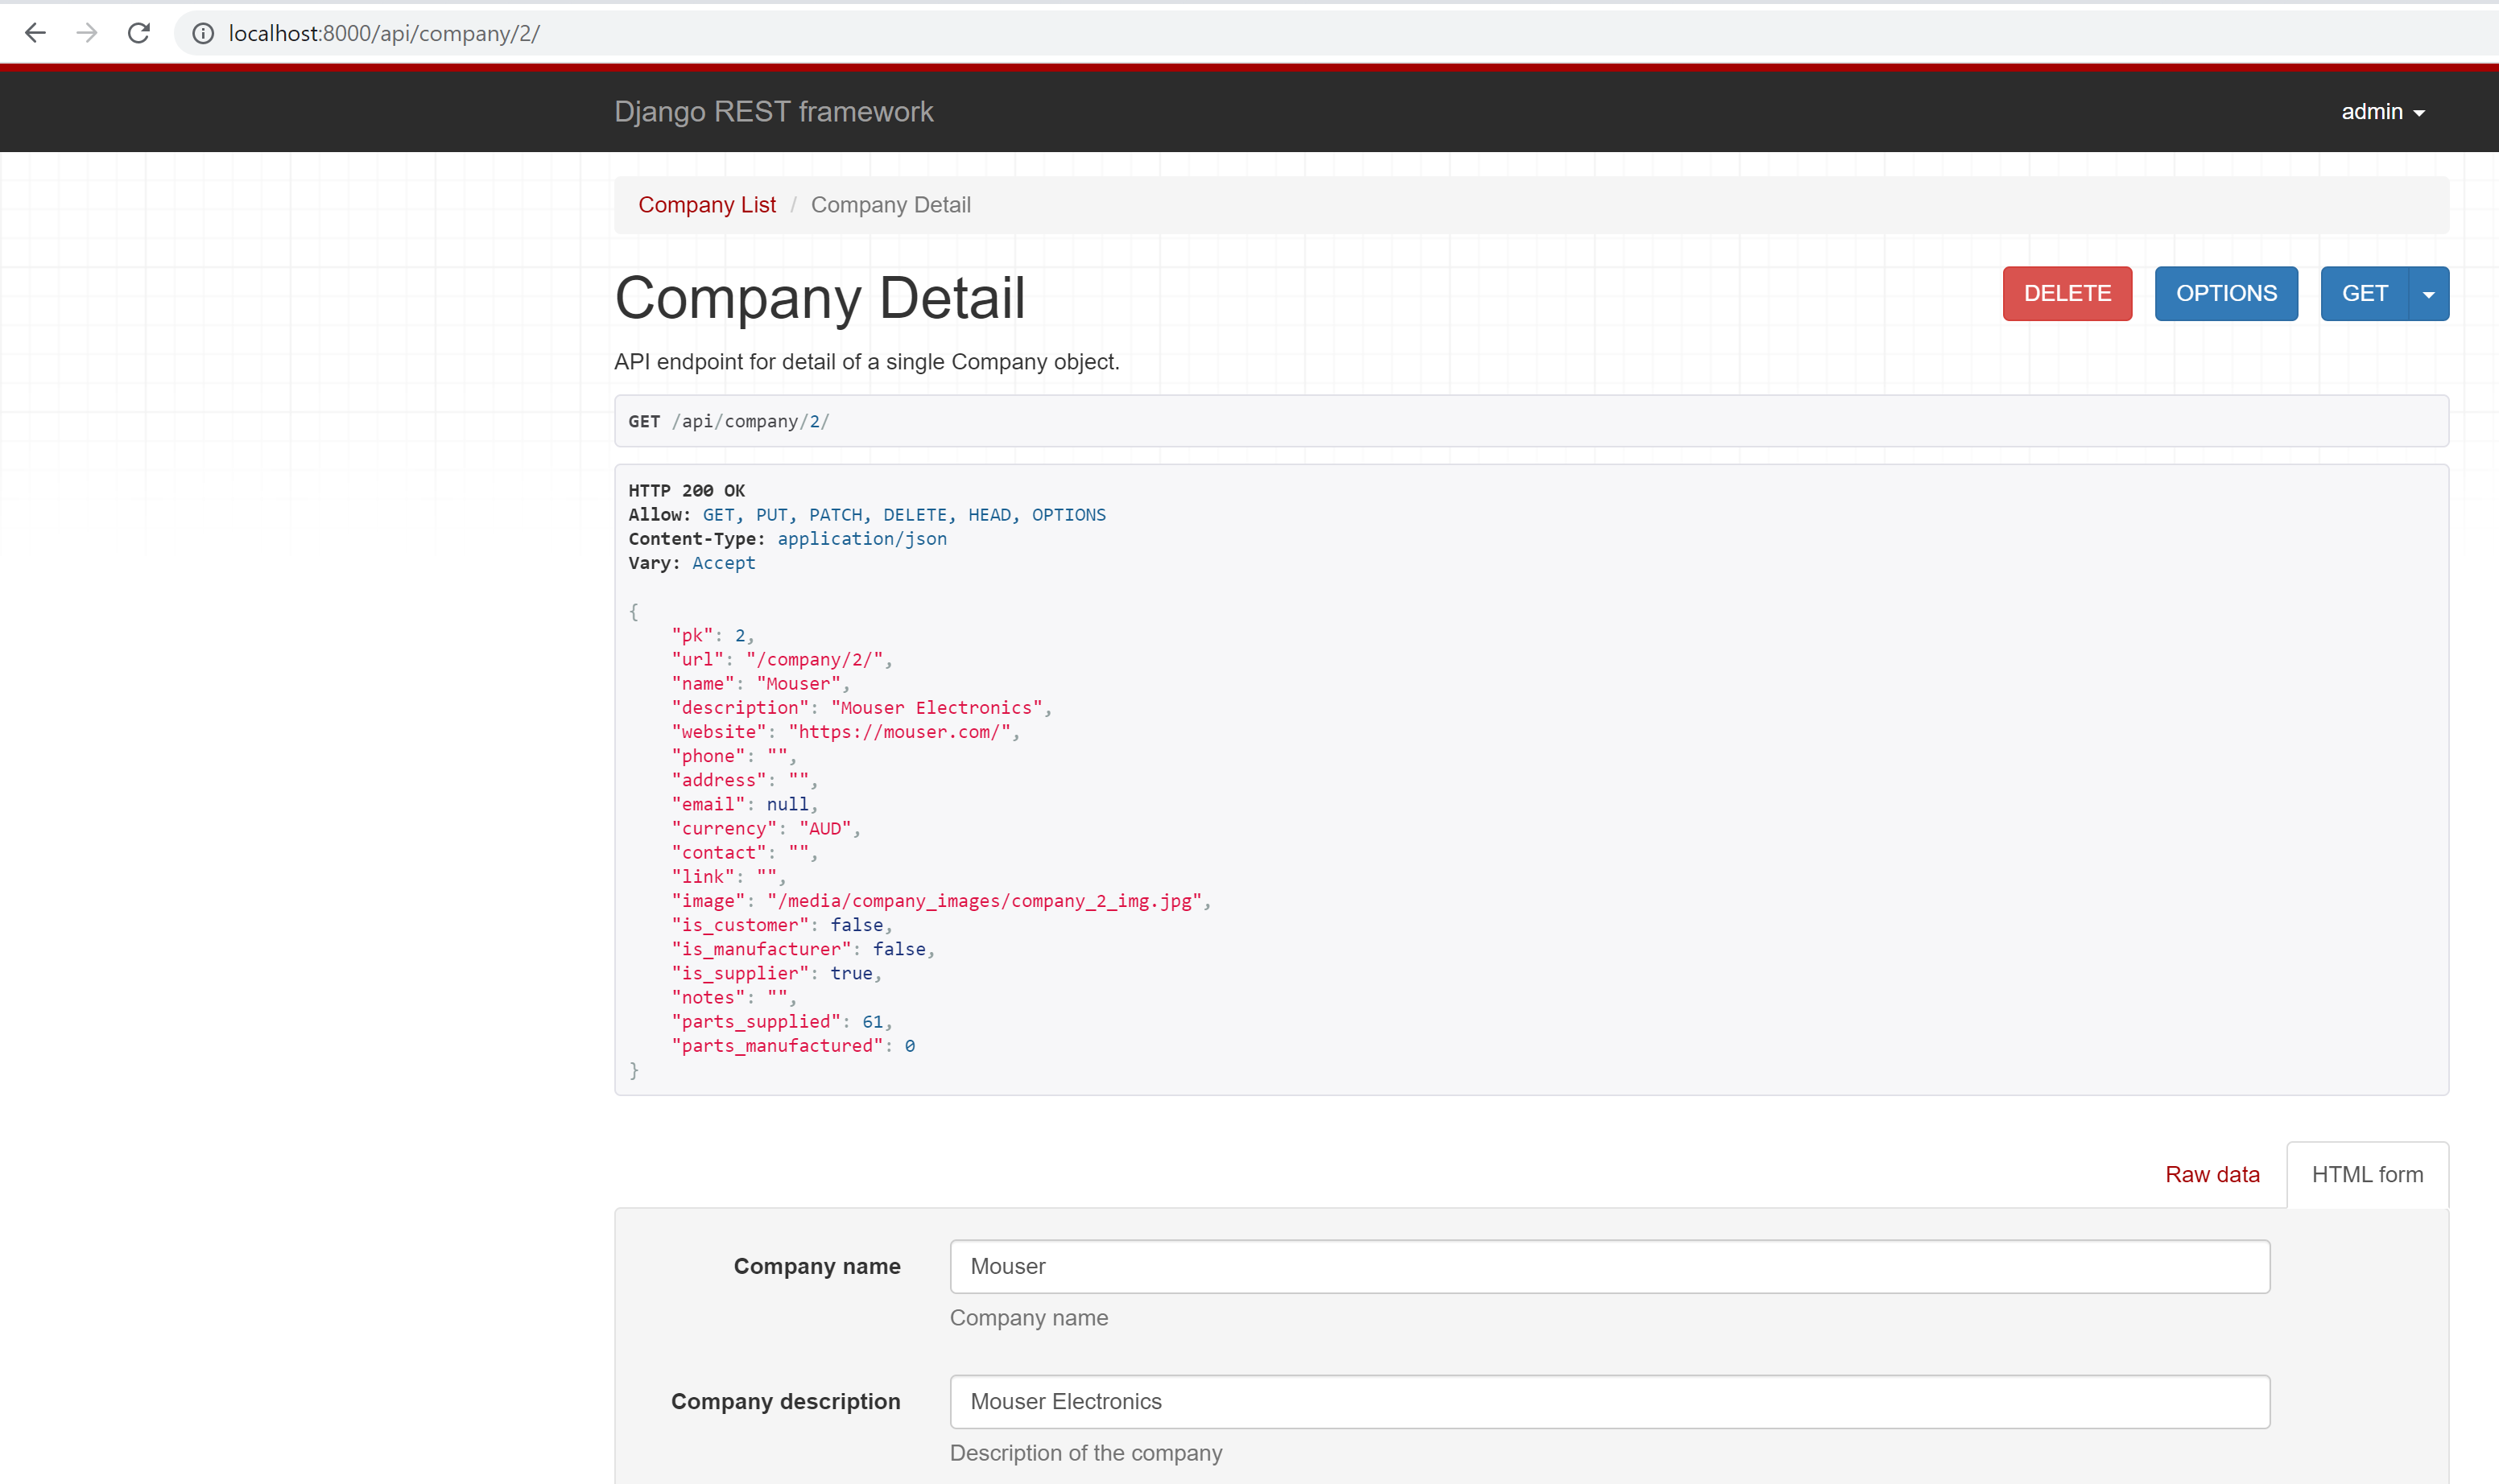Reload the current page

point(139,33)
